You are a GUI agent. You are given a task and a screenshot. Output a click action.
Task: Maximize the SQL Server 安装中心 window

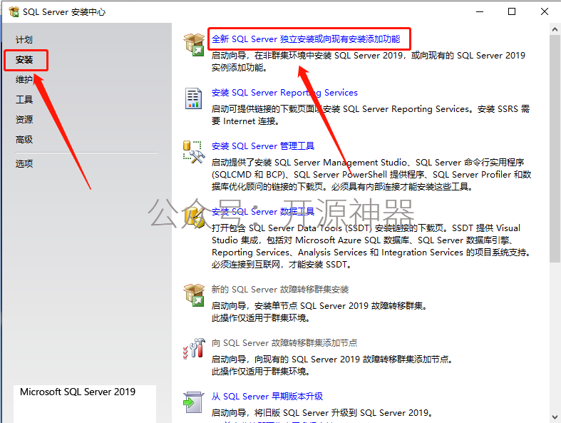512,12
